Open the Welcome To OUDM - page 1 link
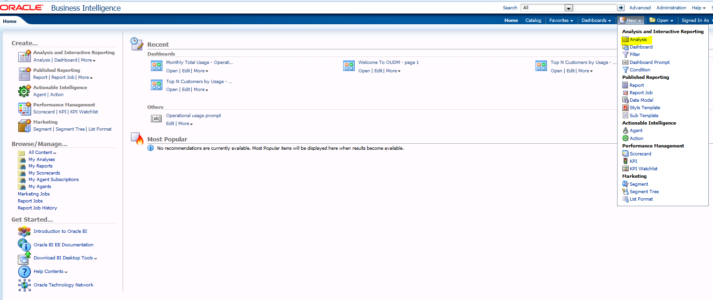The height and width of the screenshot is (300, 713). (388, 63)
